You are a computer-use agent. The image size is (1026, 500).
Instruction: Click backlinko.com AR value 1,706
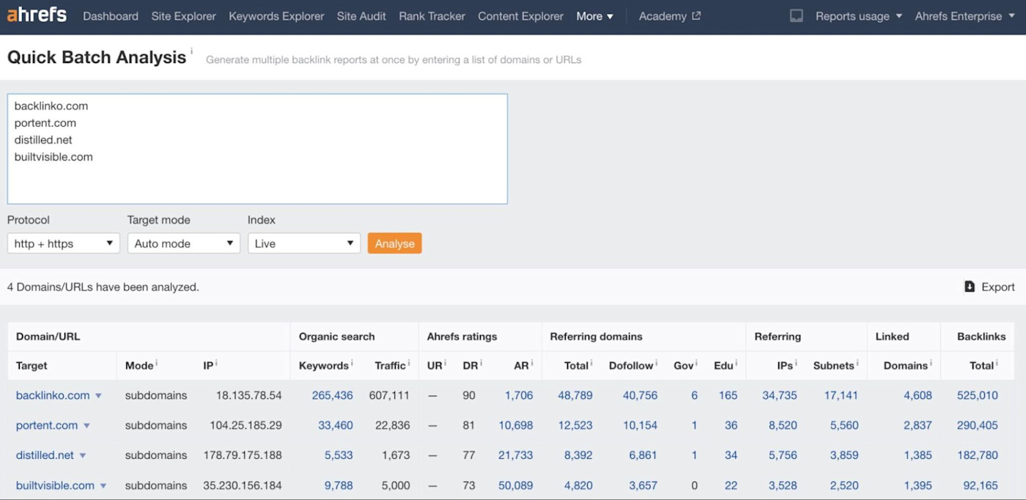[519, 395]
